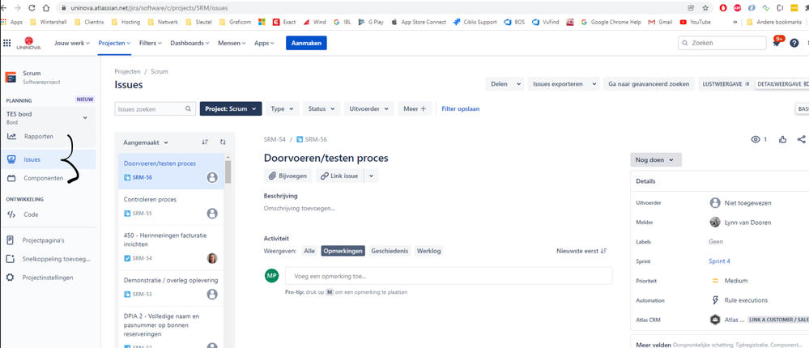Image resolution: width=809 pixels, height=348 pixels.
Task: Switch to DETAILWEERGAVE detail view
Action: pyautogui.click(x=781, y=83)
